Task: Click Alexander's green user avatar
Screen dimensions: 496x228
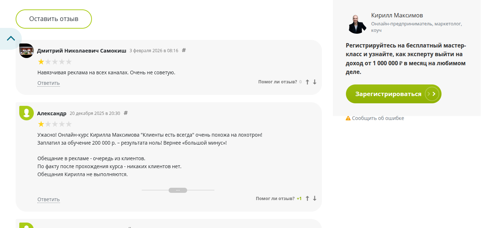Action: [26, 113]
